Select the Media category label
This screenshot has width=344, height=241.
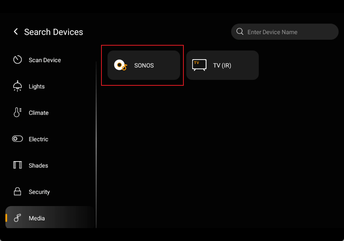[x=37, y=218]
